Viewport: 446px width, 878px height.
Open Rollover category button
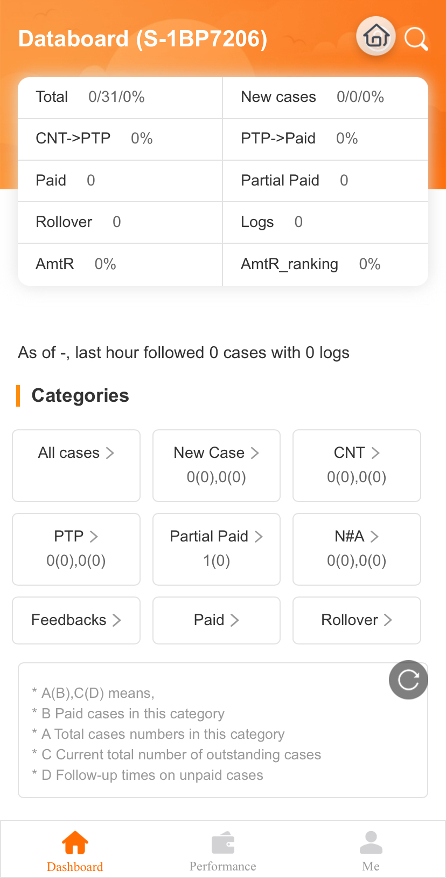pos(357,620)
